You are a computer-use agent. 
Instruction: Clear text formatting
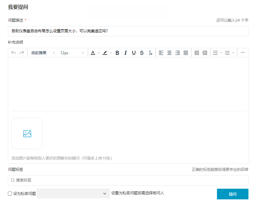[151, 53]
